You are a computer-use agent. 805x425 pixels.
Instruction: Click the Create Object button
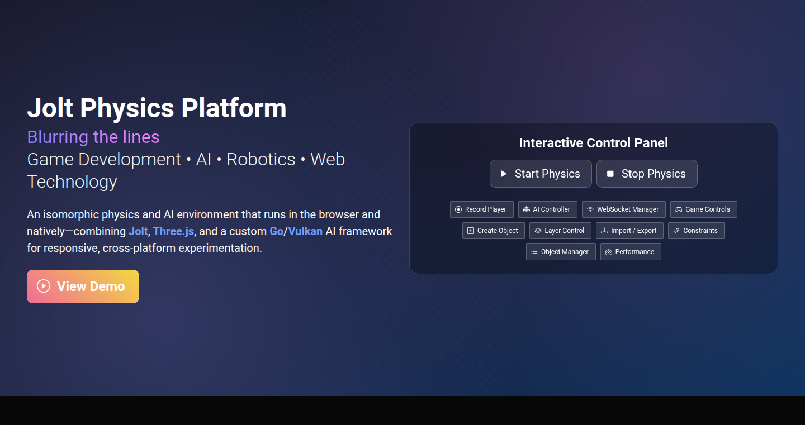tap(494, 231)
